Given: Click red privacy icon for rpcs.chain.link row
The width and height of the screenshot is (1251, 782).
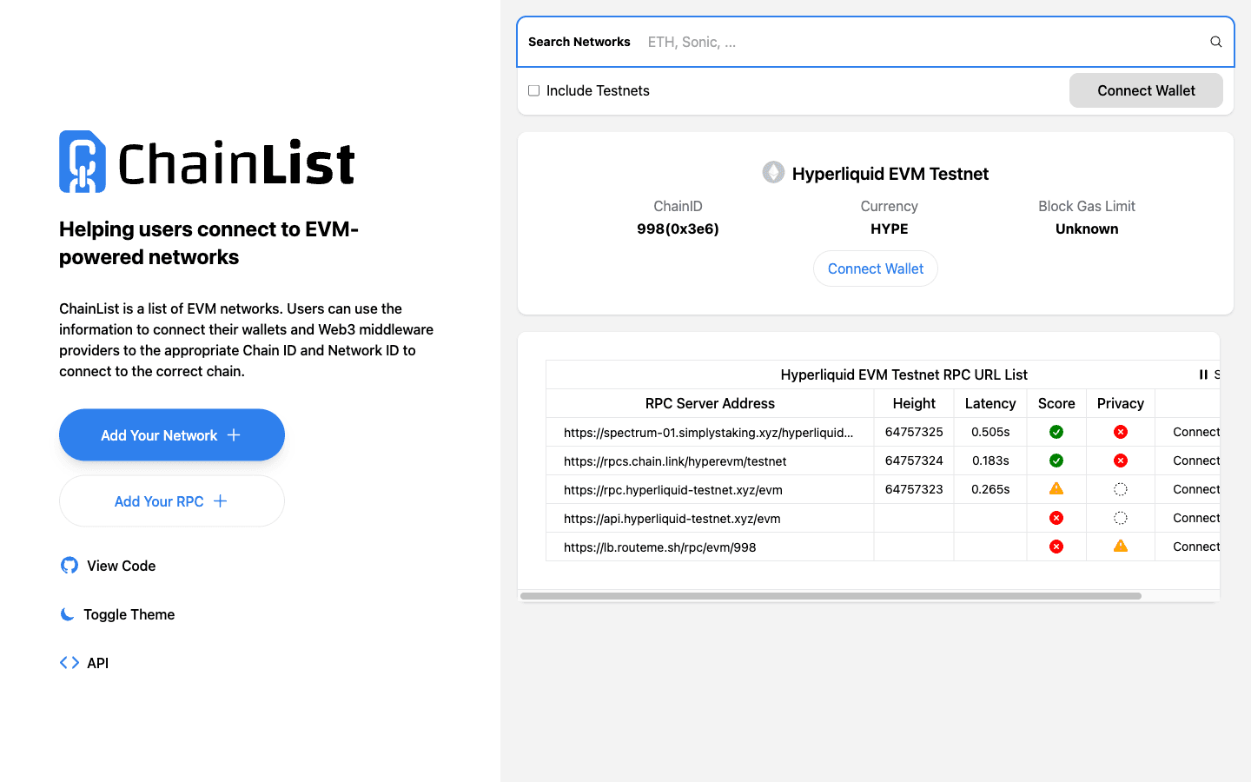Looking at the screenshot, I should tap(1121, 461).
